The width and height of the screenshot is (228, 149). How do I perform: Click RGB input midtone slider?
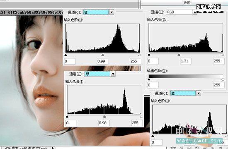[179, 55]
